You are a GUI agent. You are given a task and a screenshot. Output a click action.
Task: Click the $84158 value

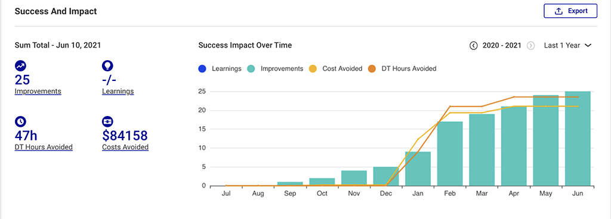coord(125,136)
